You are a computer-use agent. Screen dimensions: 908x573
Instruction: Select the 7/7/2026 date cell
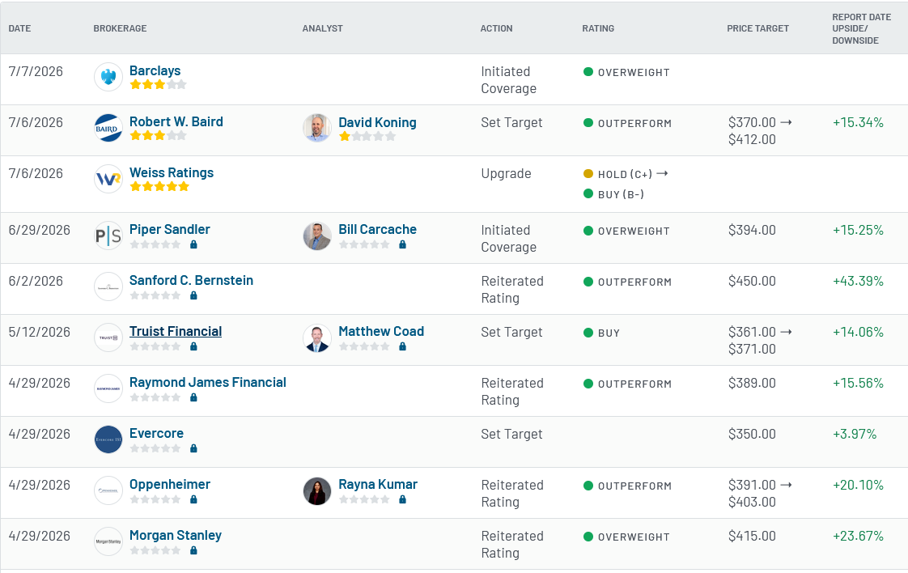click(36, 71)
